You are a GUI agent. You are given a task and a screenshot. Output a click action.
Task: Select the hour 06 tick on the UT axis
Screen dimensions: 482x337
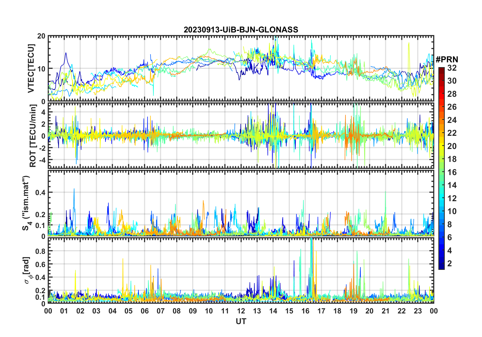pos(145,311)
